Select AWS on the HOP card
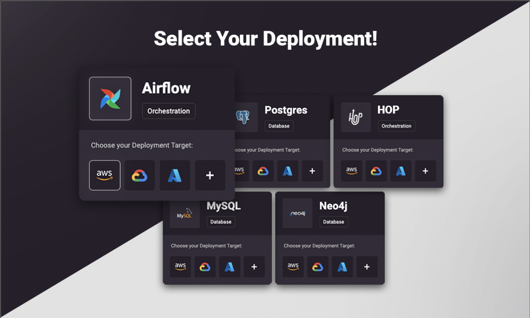 pos(351,171)
